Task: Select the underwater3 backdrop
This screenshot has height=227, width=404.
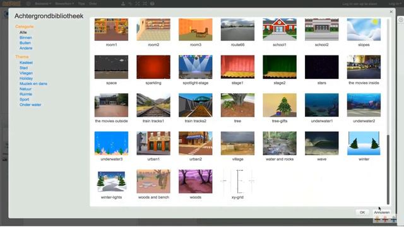Action: tap(111, 143)
